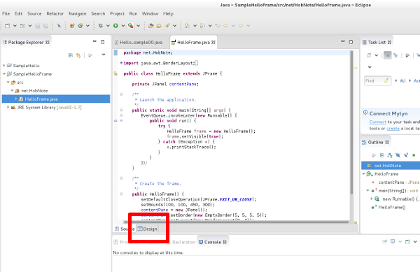Expand new Runnable() node in Outline

(372, 199)
